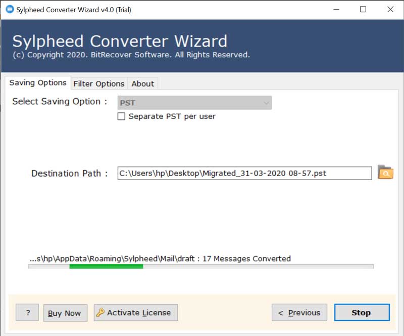
Task: Go back with the Previous button
Action: click(x=299, y=313)
